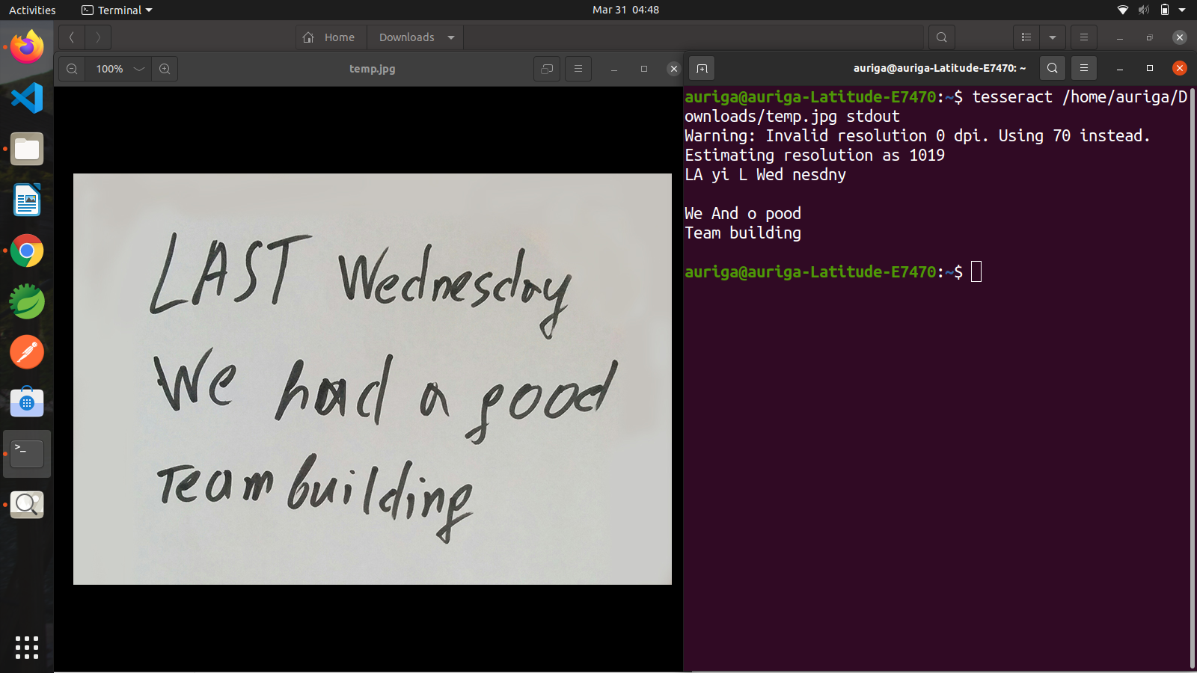Expand view options dropdown arrow
Image resolution: width=1197 pixels, height=673 pixels.
[x=1053, y=37]
